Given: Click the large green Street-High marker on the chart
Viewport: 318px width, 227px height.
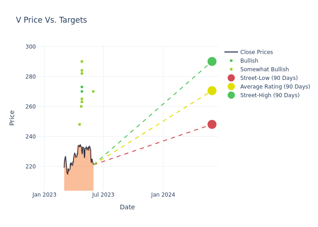Looking at the screenshot, I should pos(212,61).
